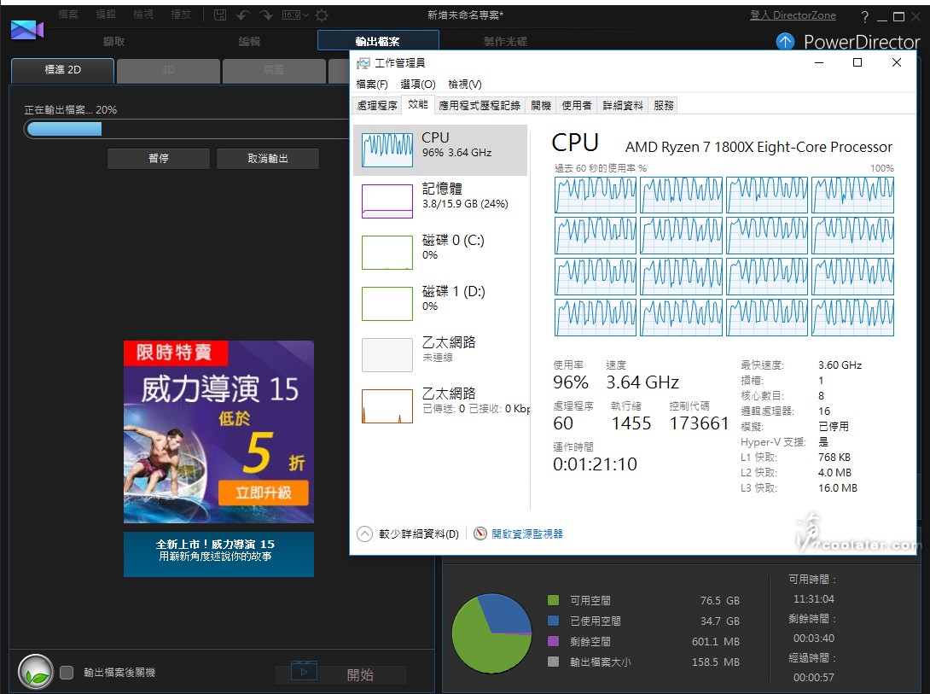Screen dimensions: 930x694
Task: Click the blue 已使用空間 legend swatch
Action: 554,621
